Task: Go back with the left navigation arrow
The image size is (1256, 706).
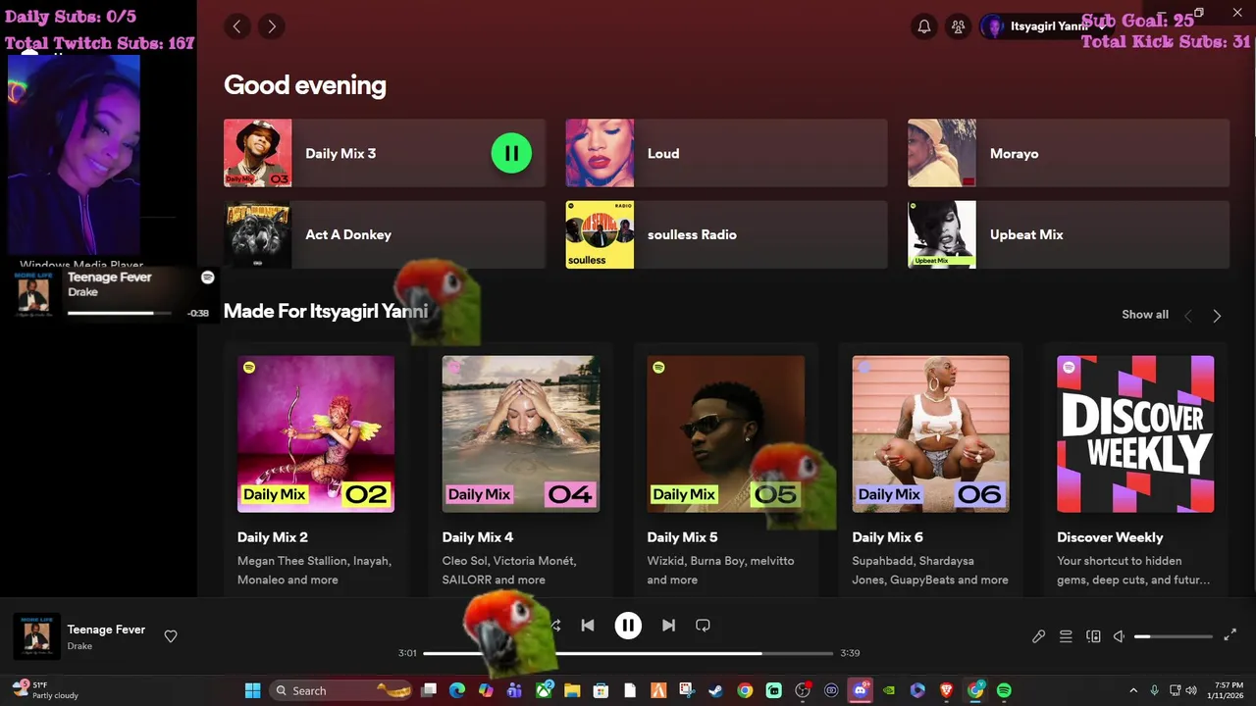Action: click(236, 26)
